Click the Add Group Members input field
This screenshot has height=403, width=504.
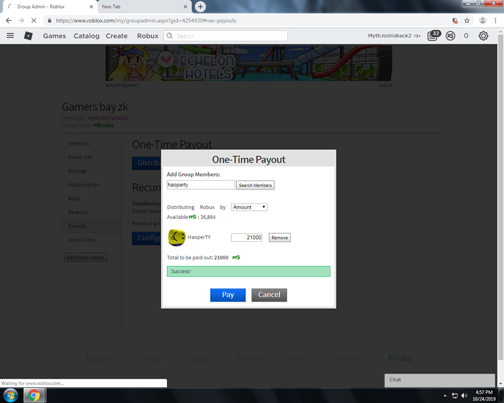pyautogui.click(x=201, y=185)
